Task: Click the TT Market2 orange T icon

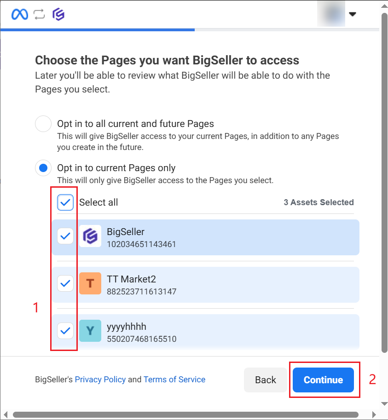Action: (90, 283)
